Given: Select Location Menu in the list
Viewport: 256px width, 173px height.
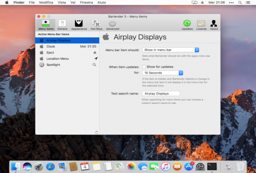Looking at the screenshot, I should click(x=67, y=59).
